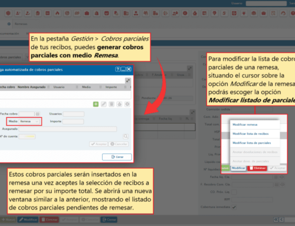
Task: Click the magnifier search icon in dialog
Action: click(126, 136)
